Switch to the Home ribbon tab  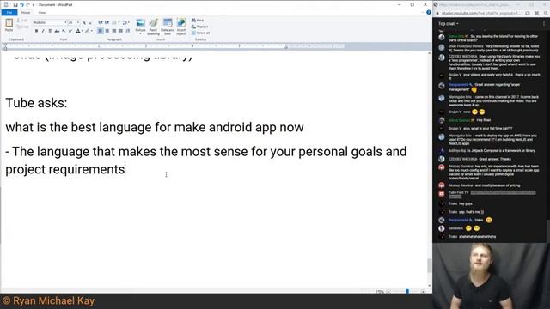click(x=26, y=13)
